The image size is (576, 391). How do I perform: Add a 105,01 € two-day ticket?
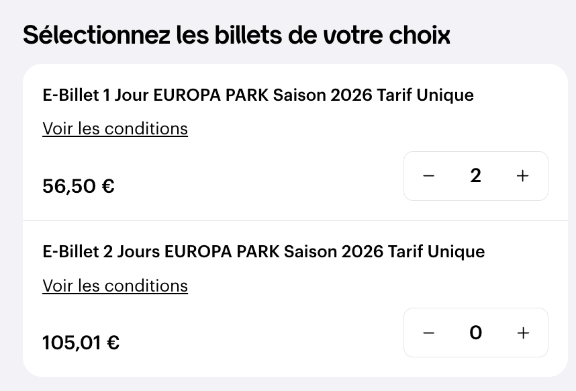[x=522, y=333]
